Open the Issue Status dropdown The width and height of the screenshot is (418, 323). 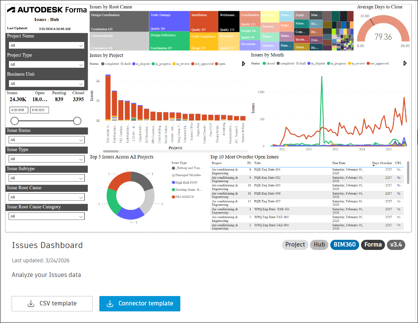click(x=46, y=140)
